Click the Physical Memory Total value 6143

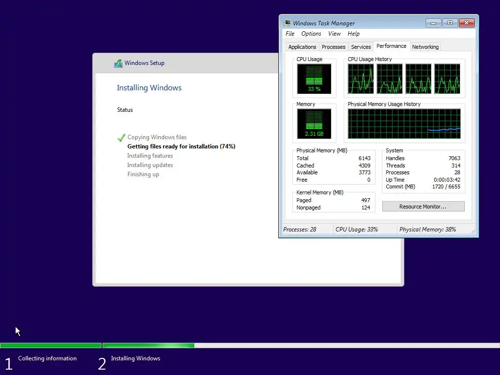click(364, 158)
